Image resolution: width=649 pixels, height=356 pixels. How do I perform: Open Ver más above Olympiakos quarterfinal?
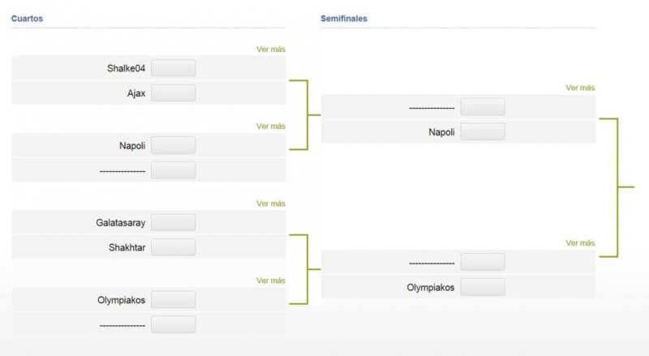(271, 281)
